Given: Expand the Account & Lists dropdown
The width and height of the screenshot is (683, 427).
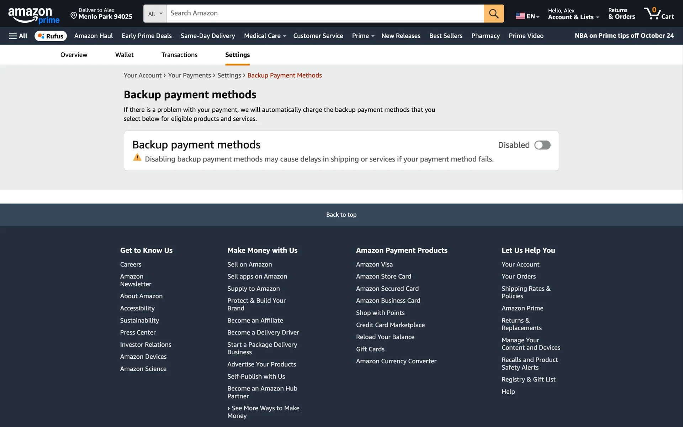Looking at the screenshot, I should [573, 17].
